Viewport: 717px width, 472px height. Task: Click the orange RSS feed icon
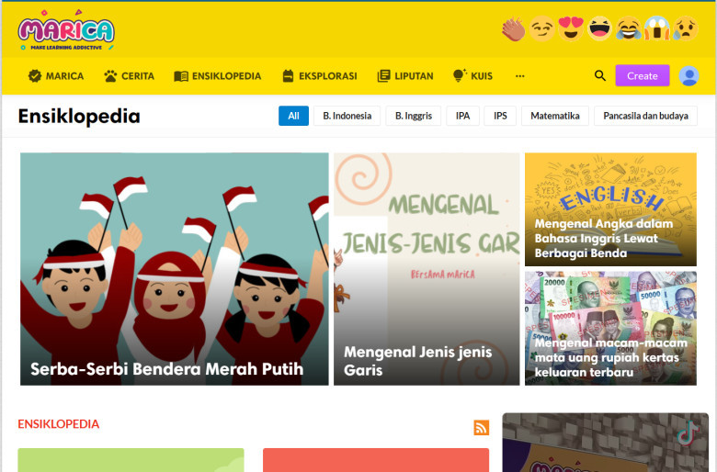tap(481, 428)
